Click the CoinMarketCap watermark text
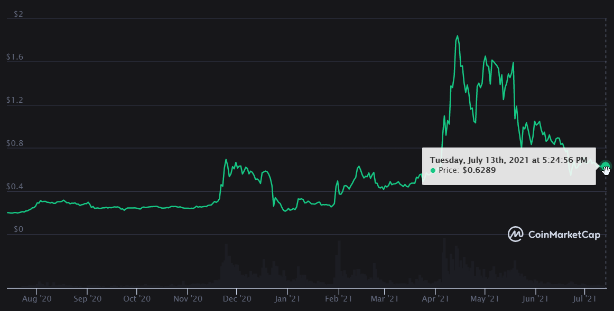614x311 pixels. click(564, 235)
